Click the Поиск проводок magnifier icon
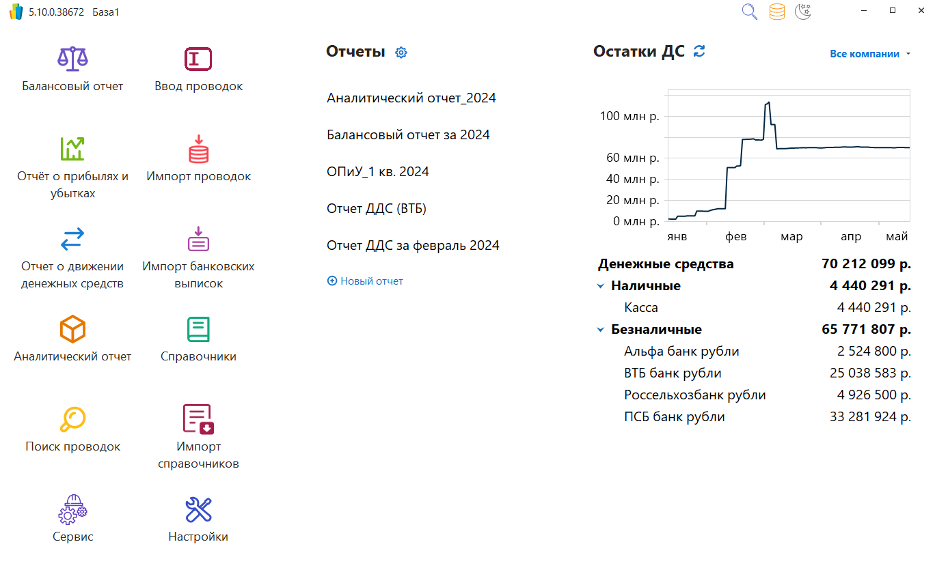The height and width of the screenshot is (570, 935). pyautogui.click(x=72, y=419)
